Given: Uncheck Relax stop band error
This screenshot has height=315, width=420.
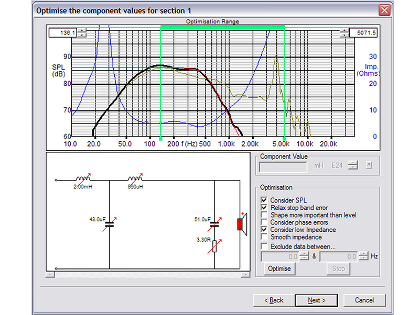Looking at the screenshot, I should (x=264, y=208).
